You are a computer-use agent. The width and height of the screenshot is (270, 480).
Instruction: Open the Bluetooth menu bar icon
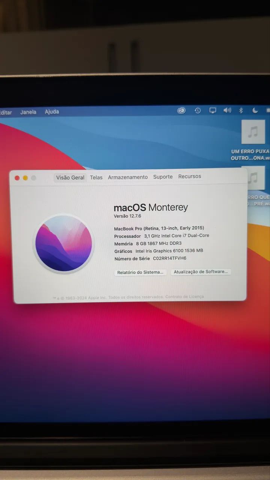241,110
